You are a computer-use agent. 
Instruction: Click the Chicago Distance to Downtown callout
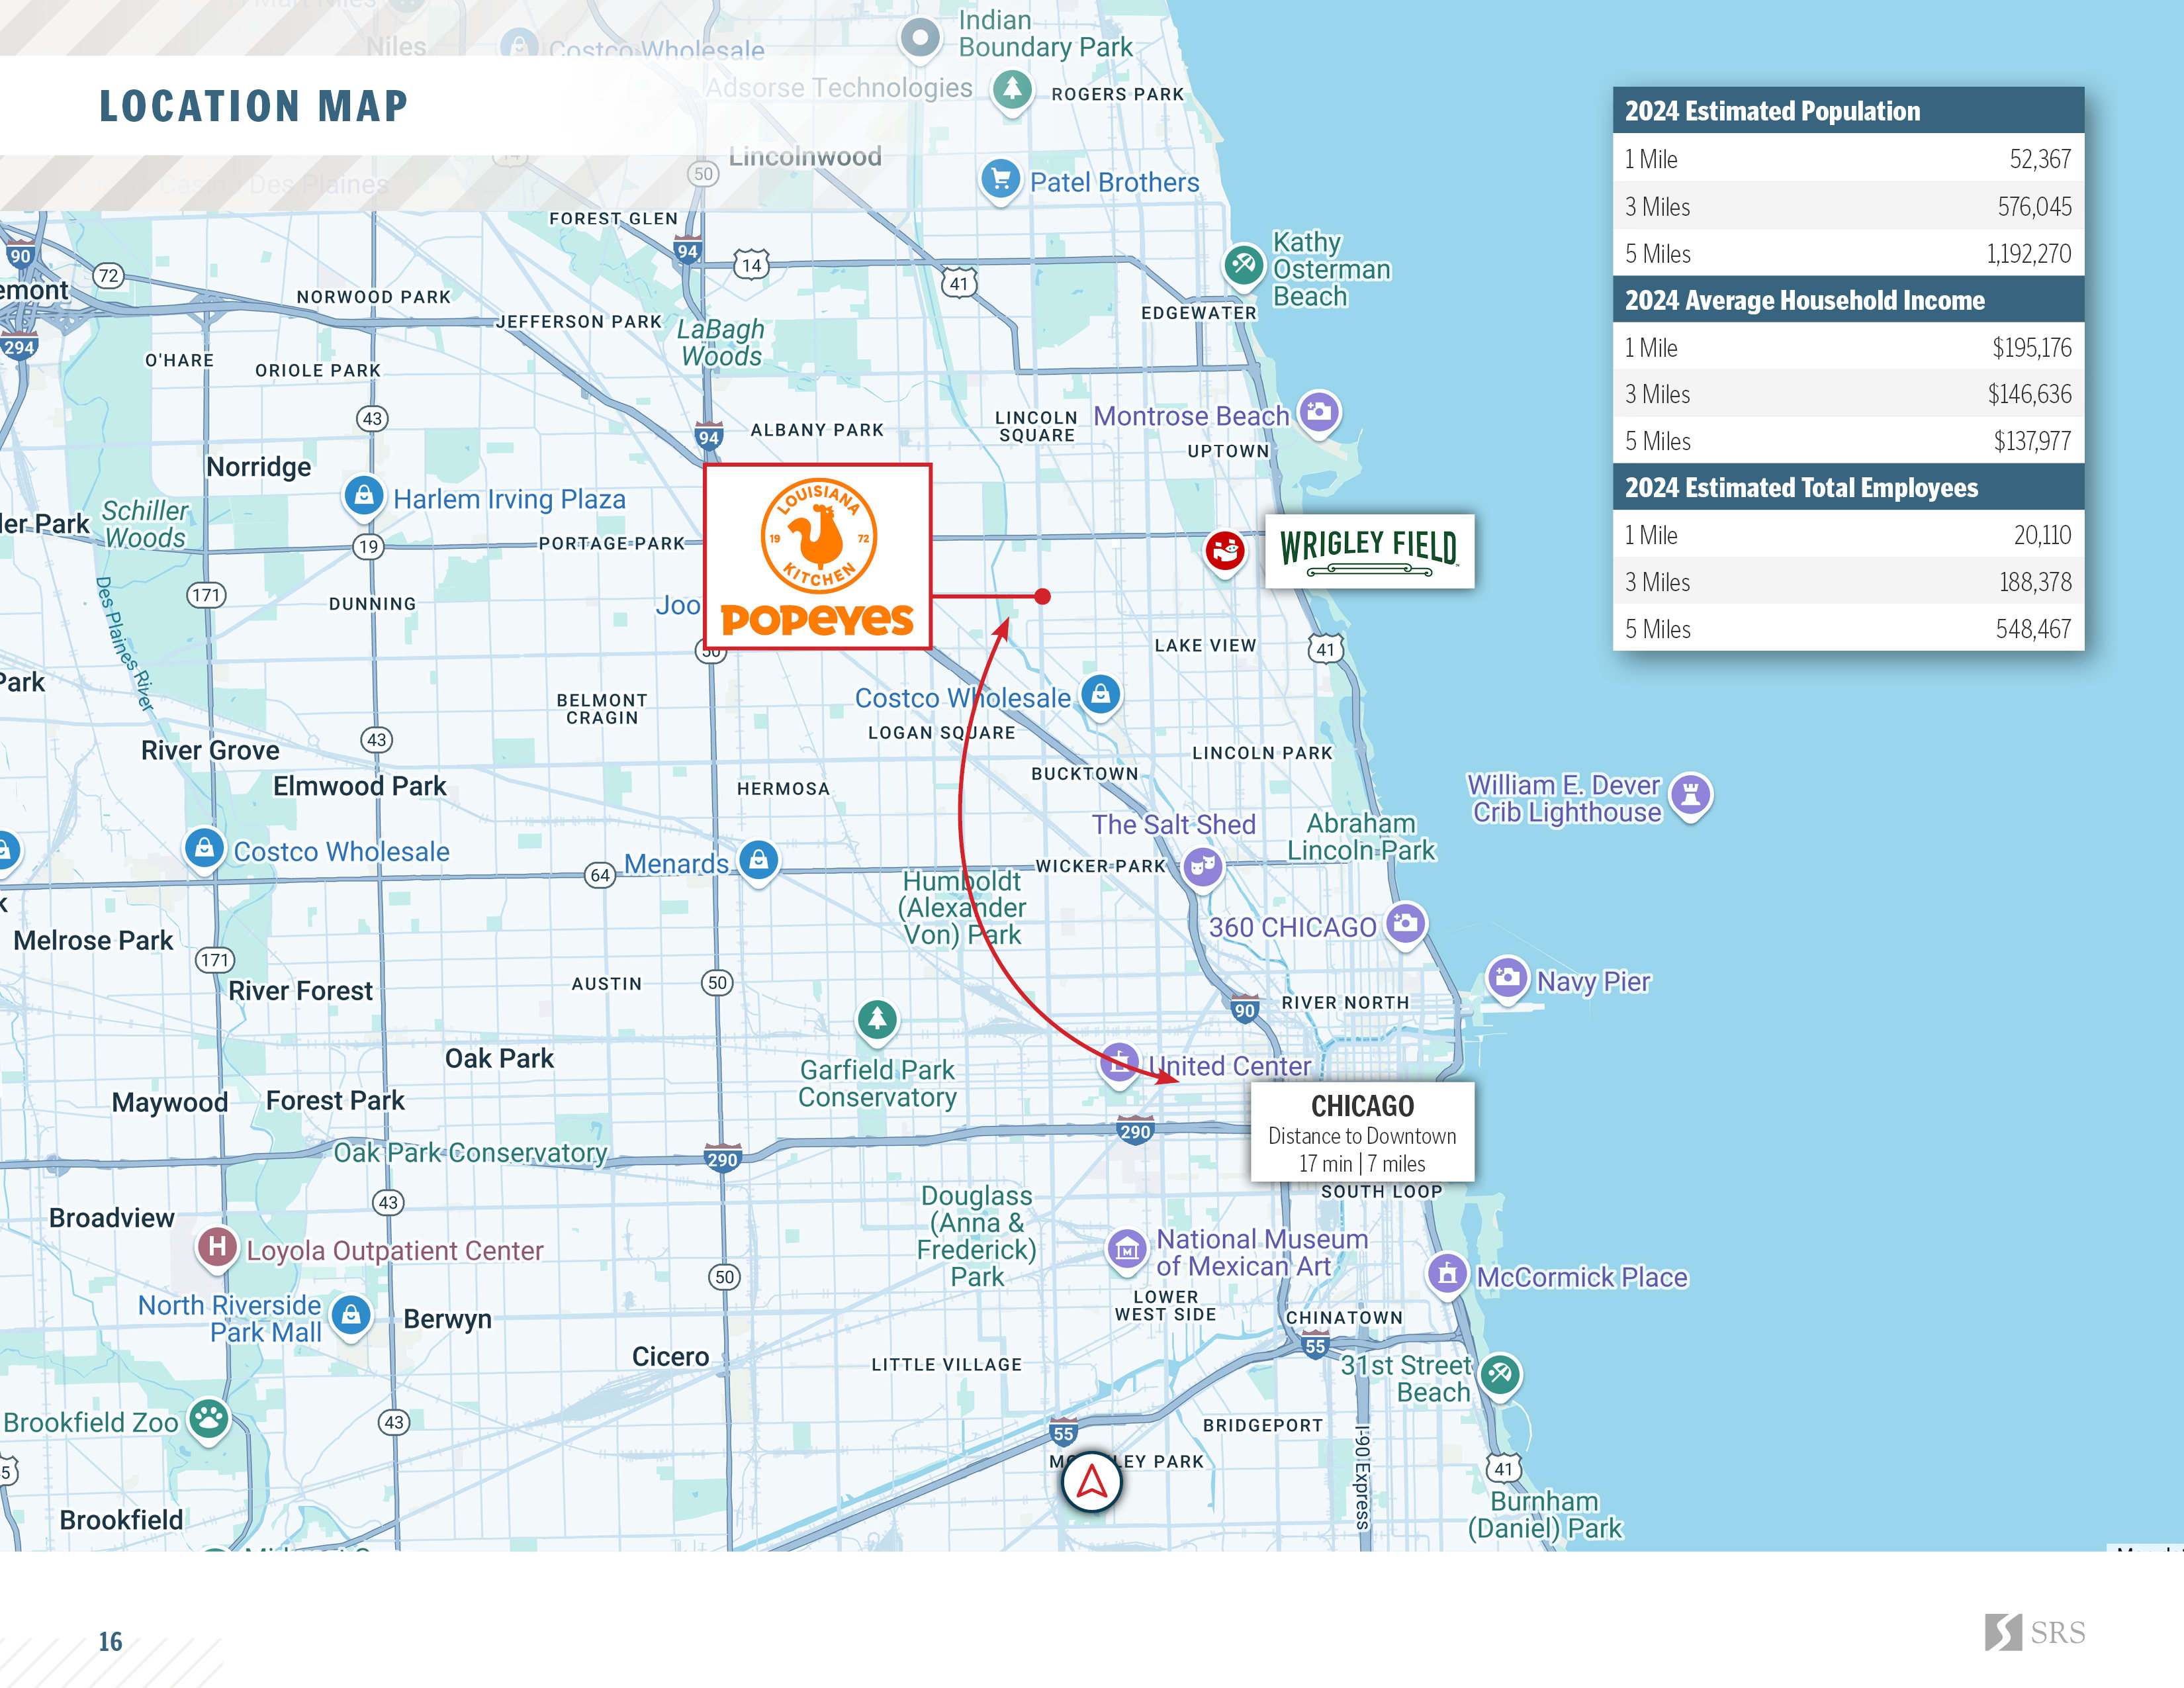click(x=1362, y=1132)
